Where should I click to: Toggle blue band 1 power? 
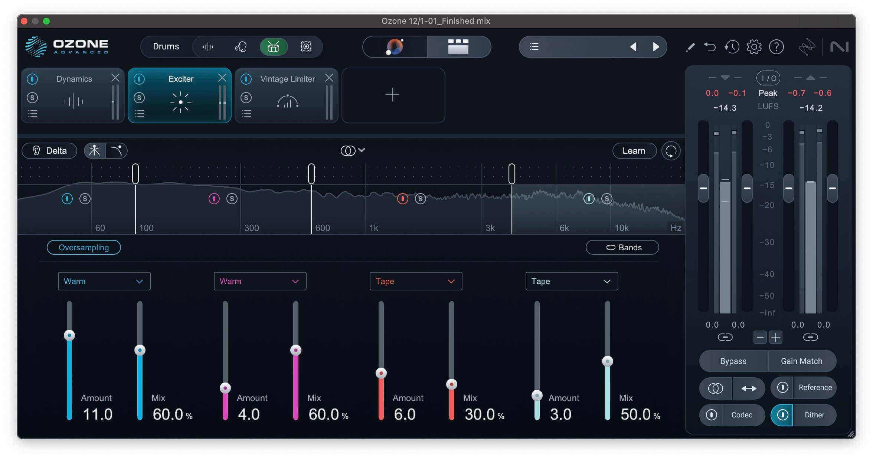coord(67,199)
